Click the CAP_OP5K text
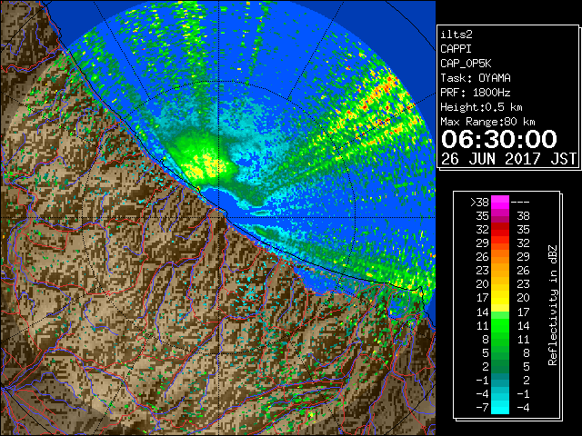The width and height of the screenshot is (582, 436). tap(466, 64)
